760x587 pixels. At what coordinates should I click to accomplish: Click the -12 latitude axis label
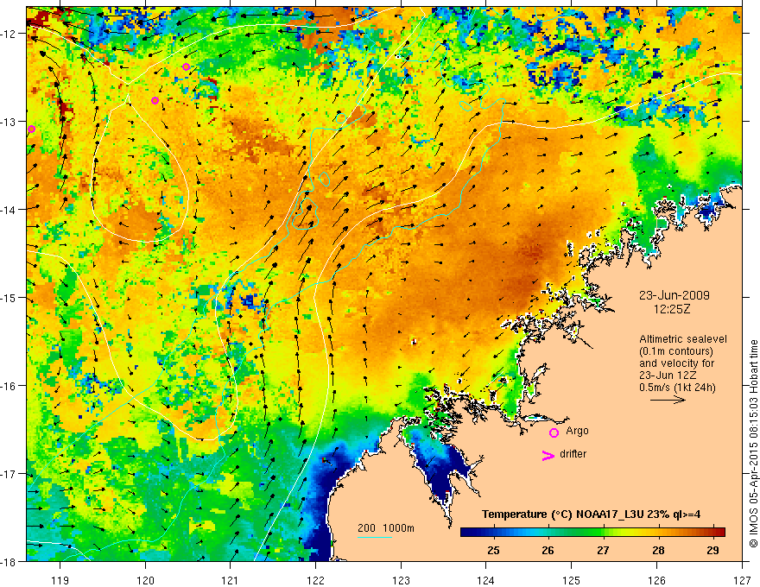(x=9, y=34)
